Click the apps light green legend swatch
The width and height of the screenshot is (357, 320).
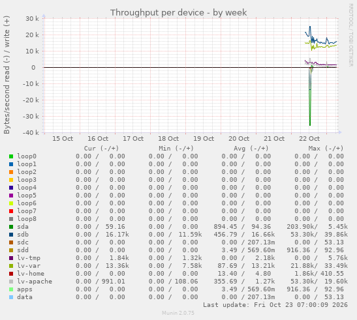click(11, 289)
